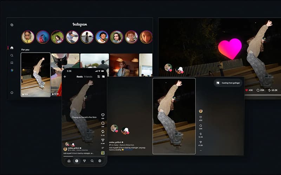Viewport: 281px width, 175px height.
Task: Open profile avatar in Instagram TV sidebar
Action: coord(12,70)
